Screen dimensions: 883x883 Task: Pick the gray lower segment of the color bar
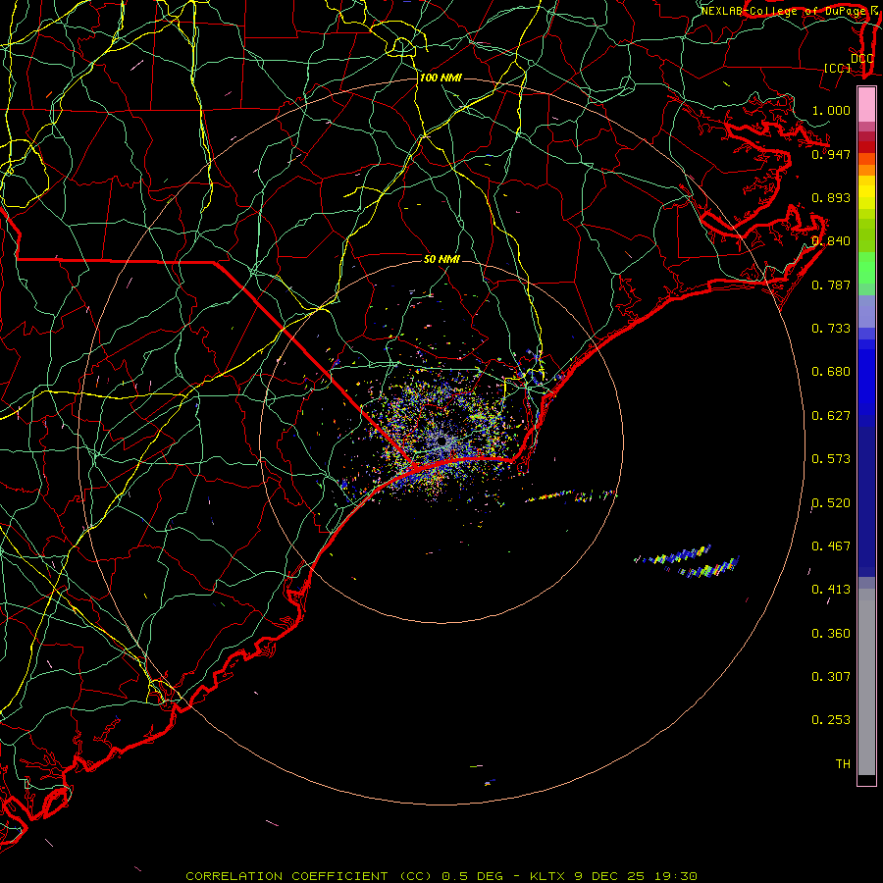pos(866,682)
